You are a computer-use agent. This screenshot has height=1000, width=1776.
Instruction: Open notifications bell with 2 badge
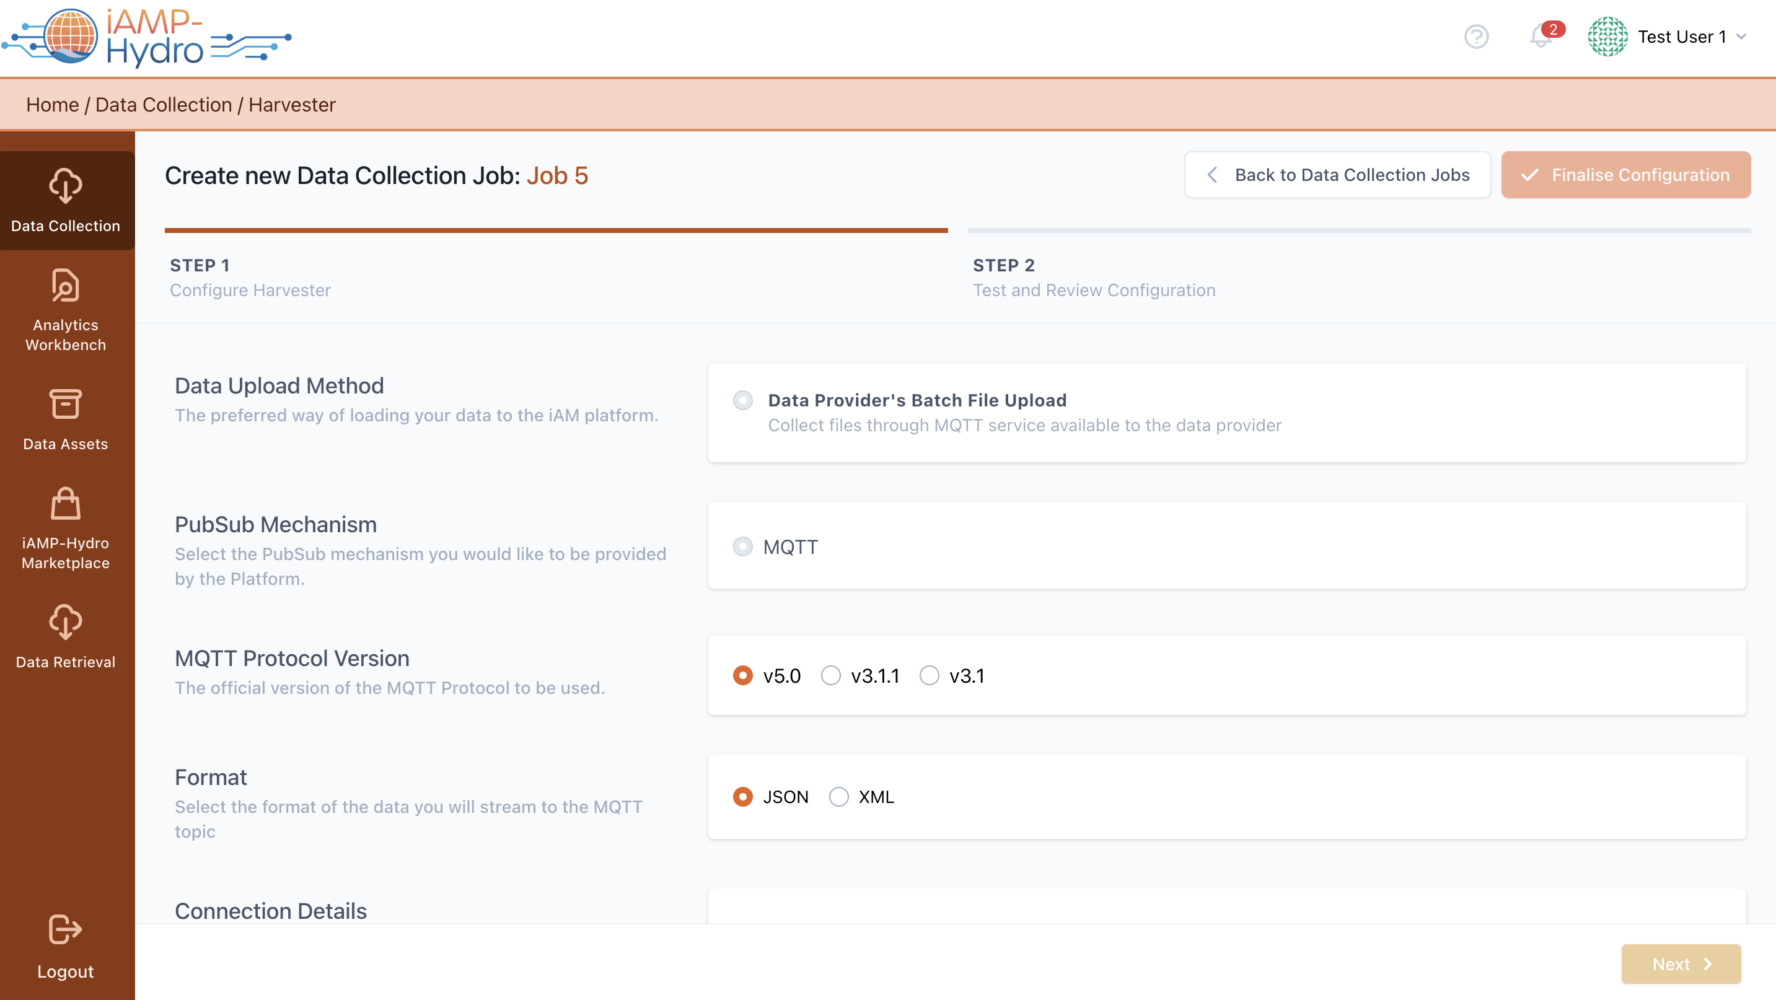[x=1540, y=36]
